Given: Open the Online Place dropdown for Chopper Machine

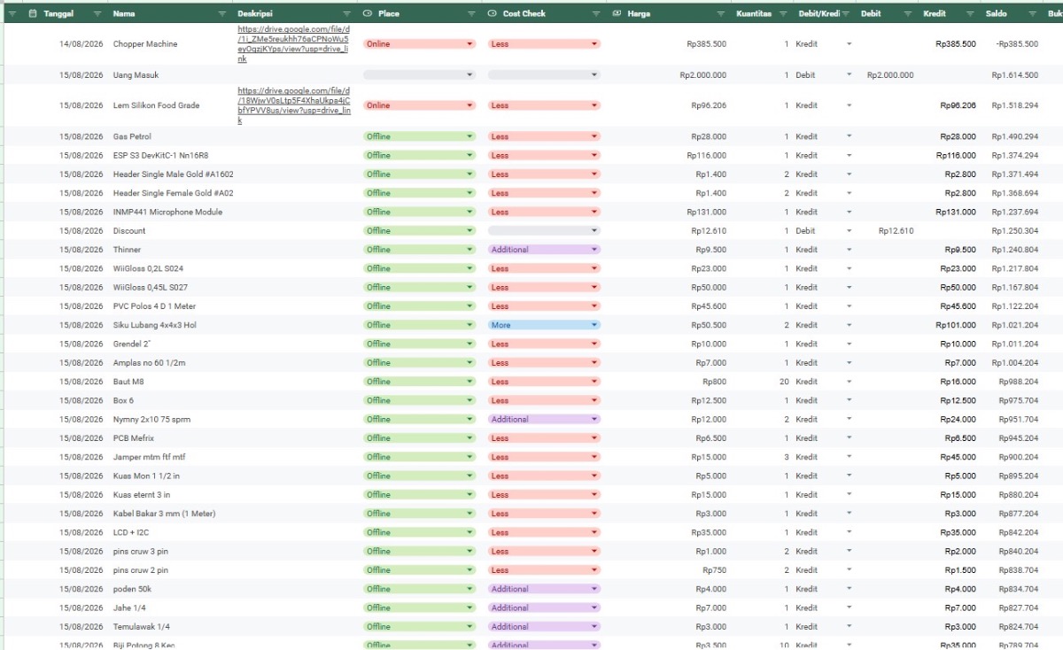Looking at the screenshot, I should (x=419, y=44).
